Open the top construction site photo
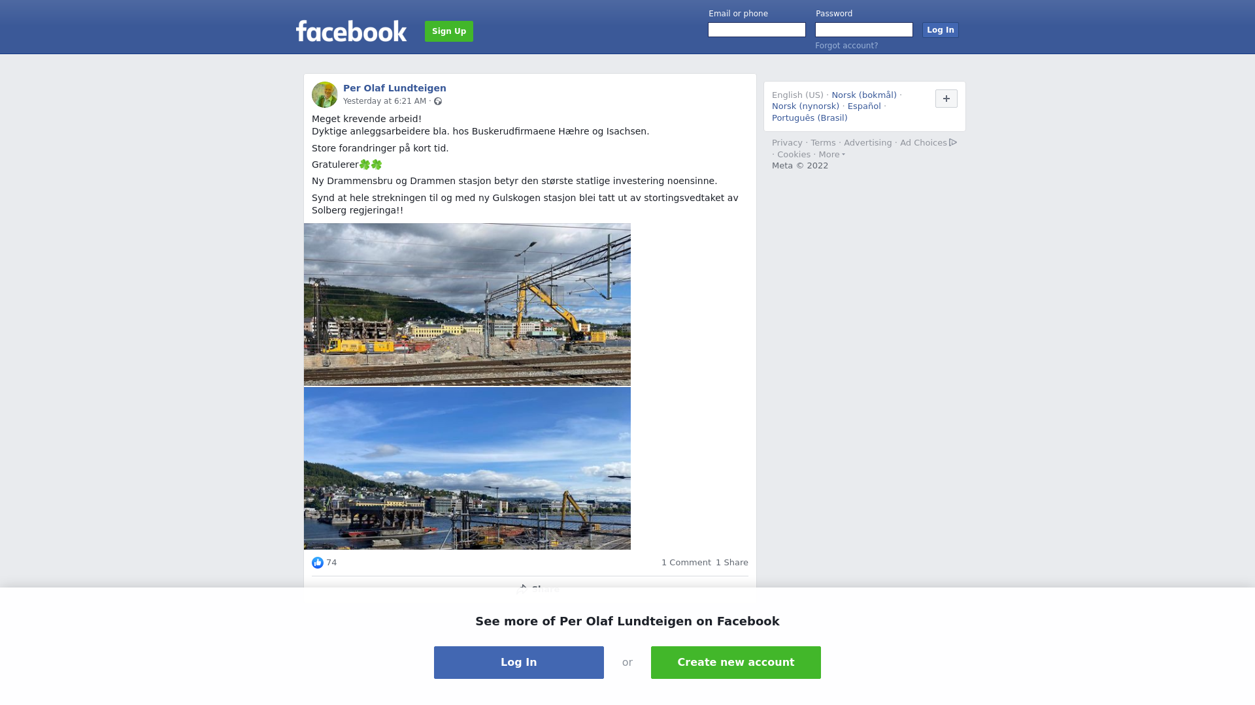This screenshot has height=705, width=1255. (467, 305)
